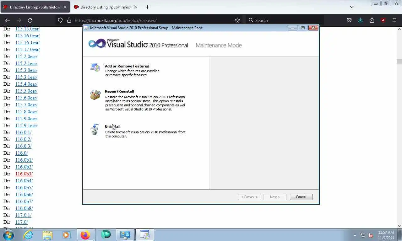
Task: Open Firefox extensions puzzle icon
Action: click(x=372, y=20)
